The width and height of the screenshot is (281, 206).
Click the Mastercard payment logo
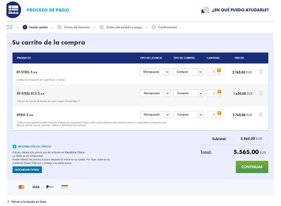click(21, 187)
